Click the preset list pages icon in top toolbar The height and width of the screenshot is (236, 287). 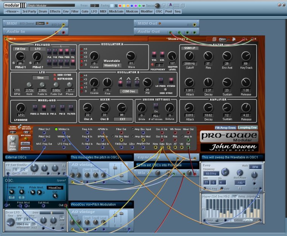click(183, 6)
